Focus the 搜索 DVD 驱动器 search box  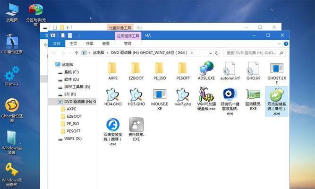[255, 53]
